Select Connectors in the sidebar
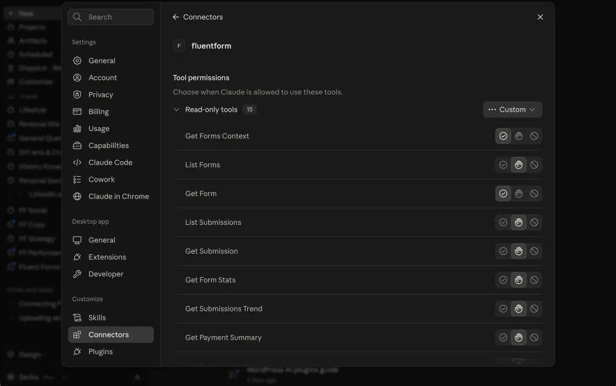The image size is (616, 386). click(111, 334)
